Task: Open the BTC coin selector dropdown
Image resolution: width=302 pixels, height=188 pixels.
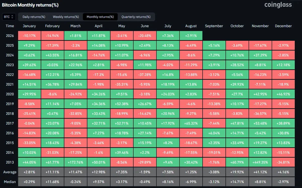Action: tap(9, 17)
